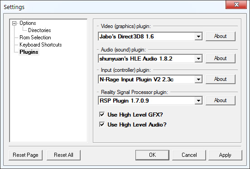Click the Jabo's Direct3D8 1.6 combo box
250x169 pixels.
tap(150, 37)
